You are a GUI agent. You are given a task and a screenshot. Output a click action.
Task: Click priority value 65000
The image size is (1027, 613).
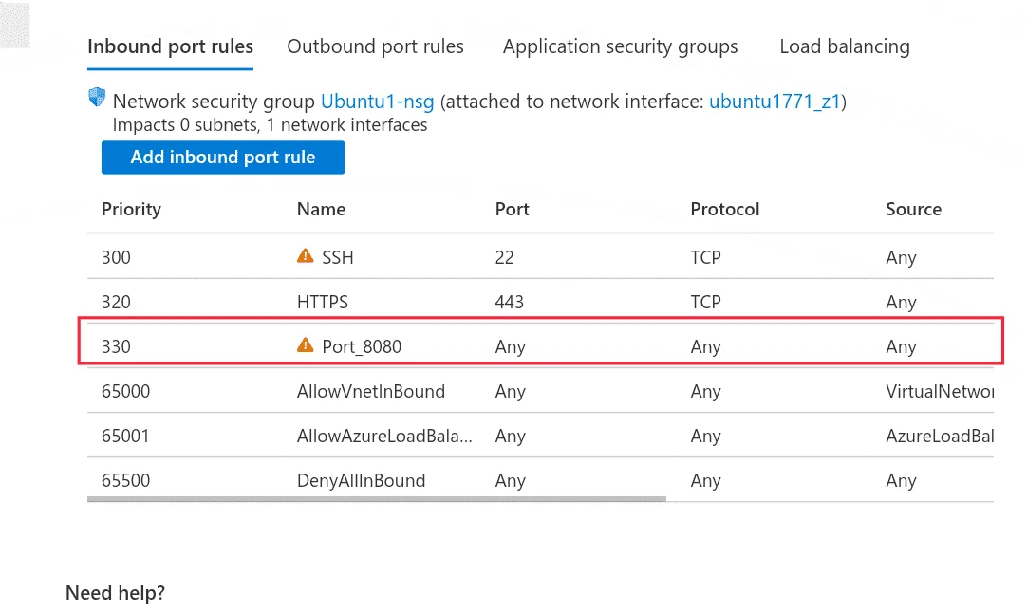[125, 391]
